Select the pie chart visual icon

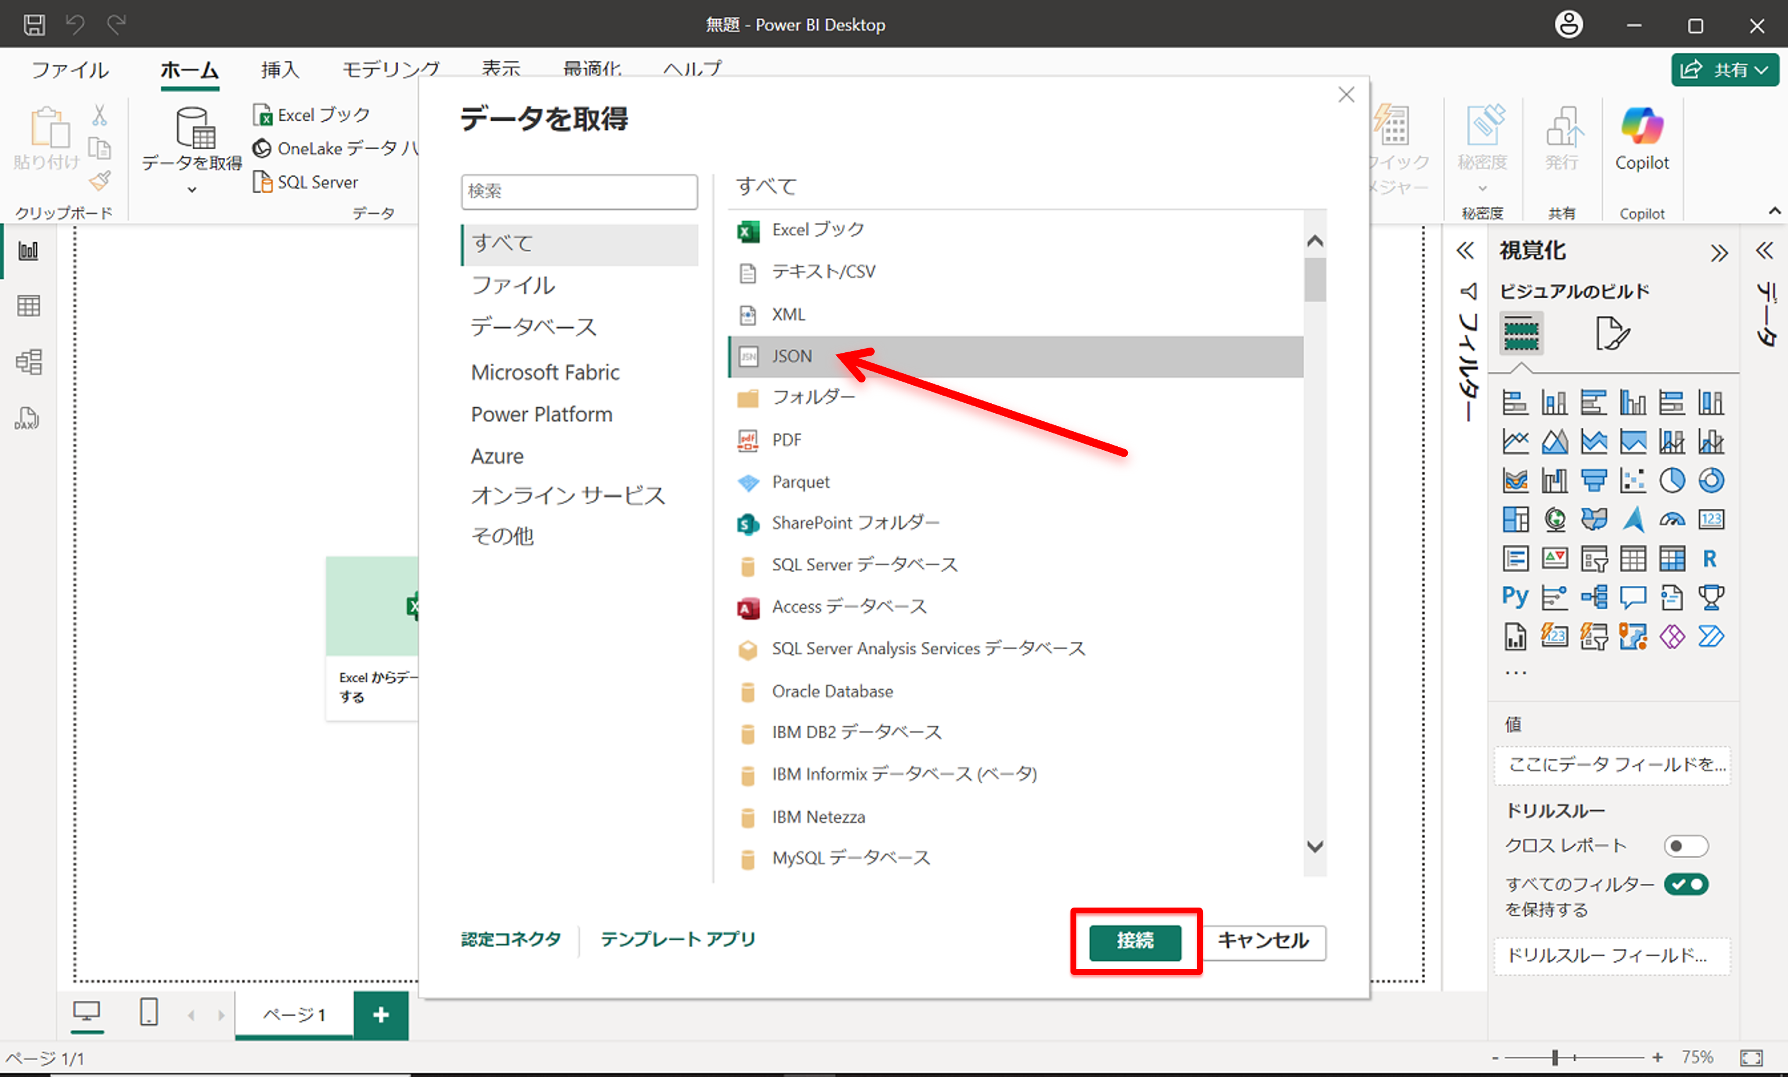[x=1672, y=480]
